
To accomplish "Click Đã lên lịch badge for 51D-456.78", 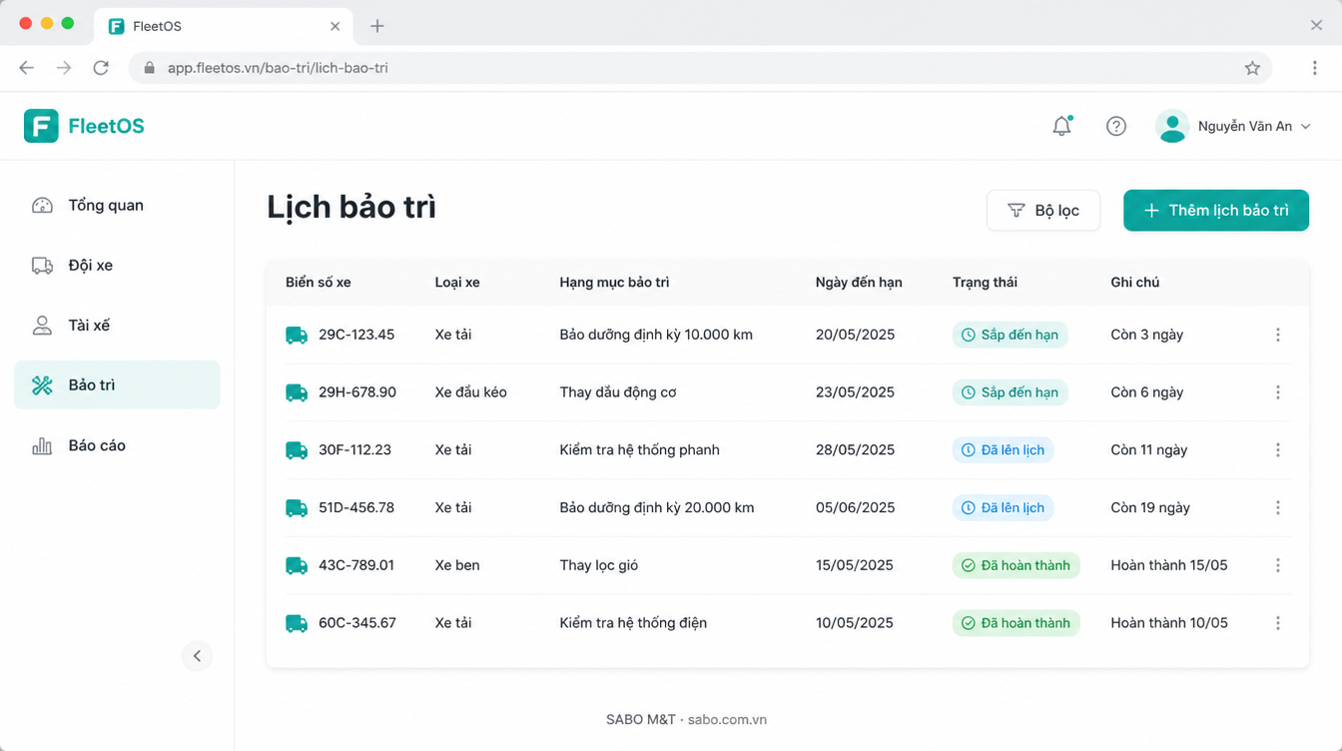I will 1003,507.
